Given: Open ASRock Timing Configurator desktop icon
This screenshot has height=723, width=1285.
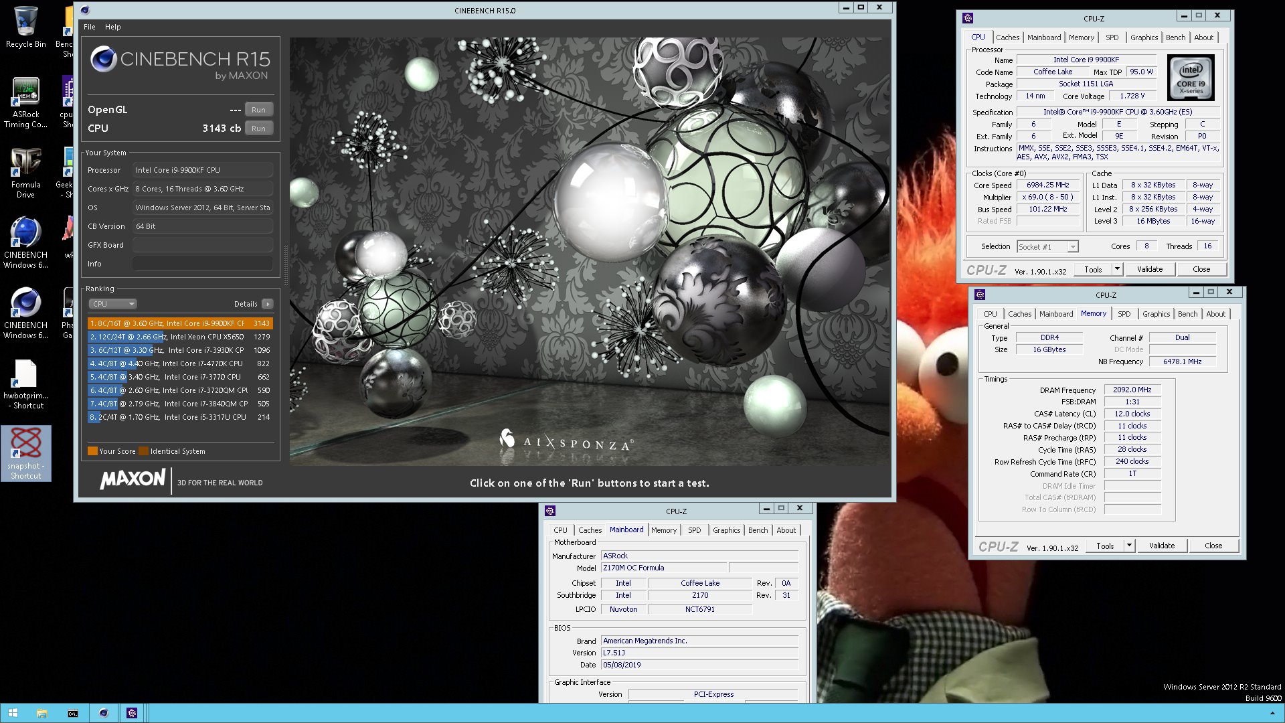Looking at the screenshot, I should pos(25,102).
